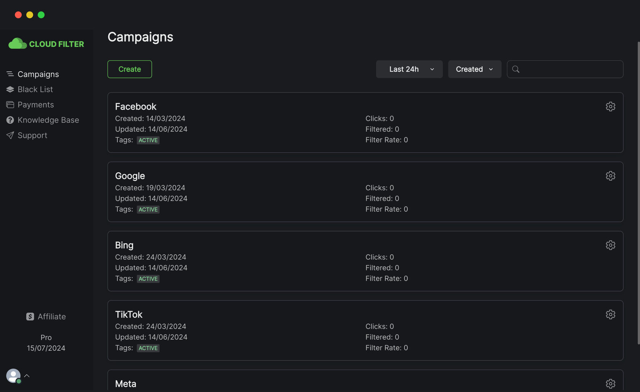The width and height of the screenshot is (640, 392).
Task: Click the search magnifier icon
Action: pyautogui.click(x=516, y=69)
